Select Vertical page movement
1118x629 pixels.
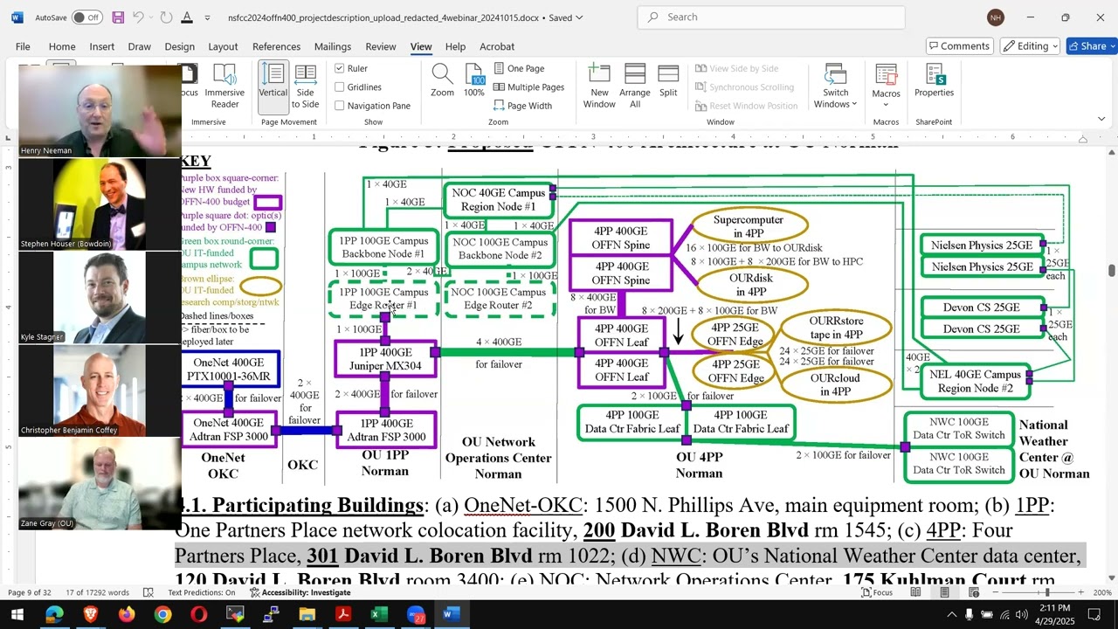pos(273,87)
